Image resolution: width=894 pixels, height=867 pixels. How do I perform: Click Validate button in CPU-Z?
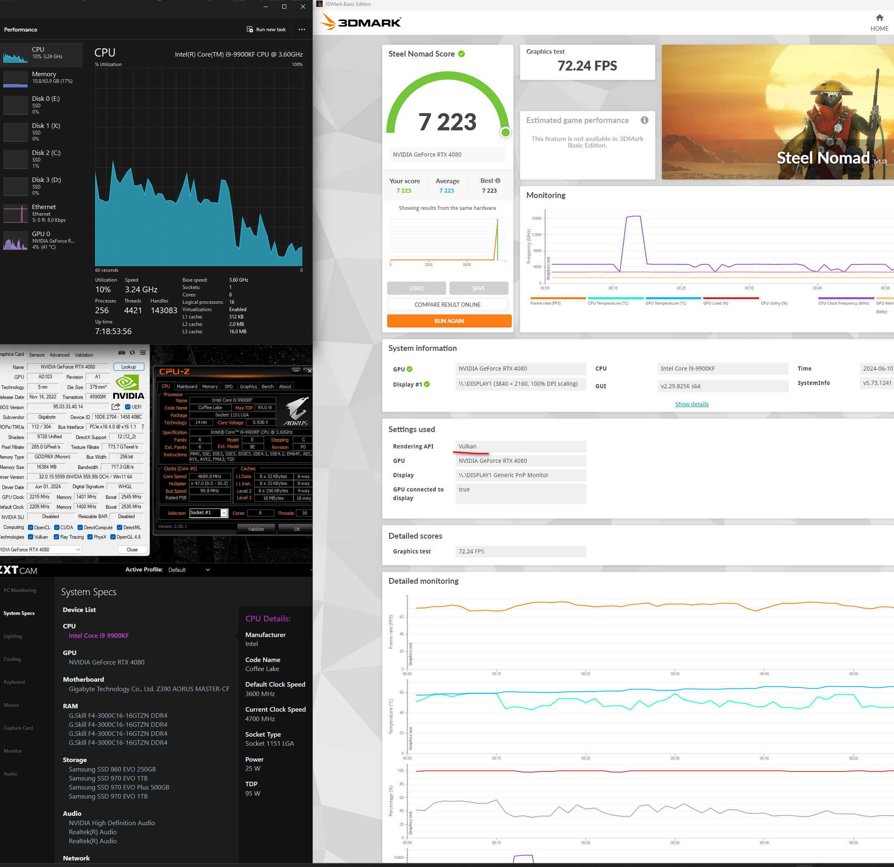[256, 529]
